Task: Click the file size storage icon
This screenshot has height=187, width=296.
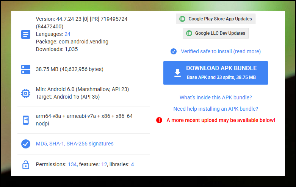Action: [x=26, y=70]
